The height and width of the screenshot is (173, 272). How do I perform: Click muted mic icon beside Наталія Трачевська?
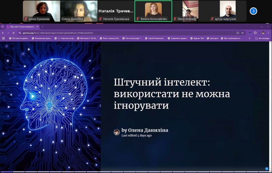coord(100,19)
